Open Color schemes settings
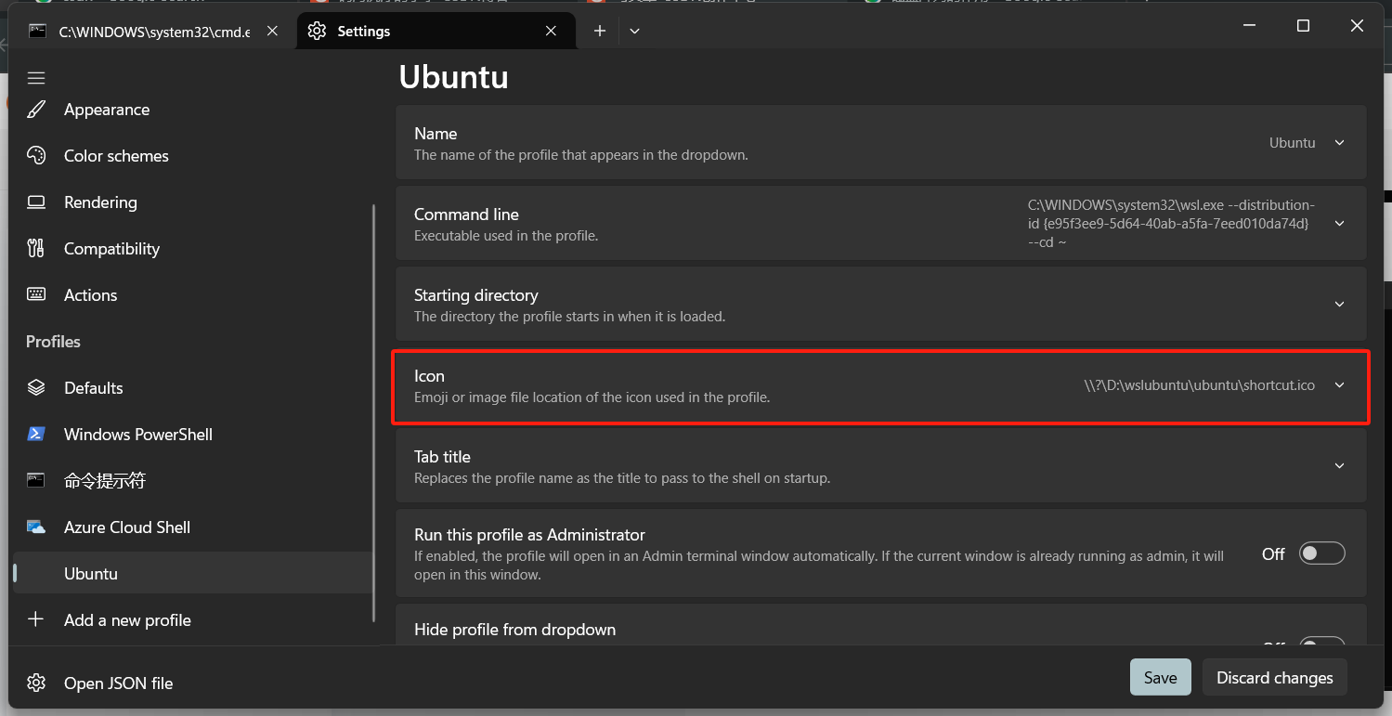This screenshot has height=716, width=1392. (35, 155)
